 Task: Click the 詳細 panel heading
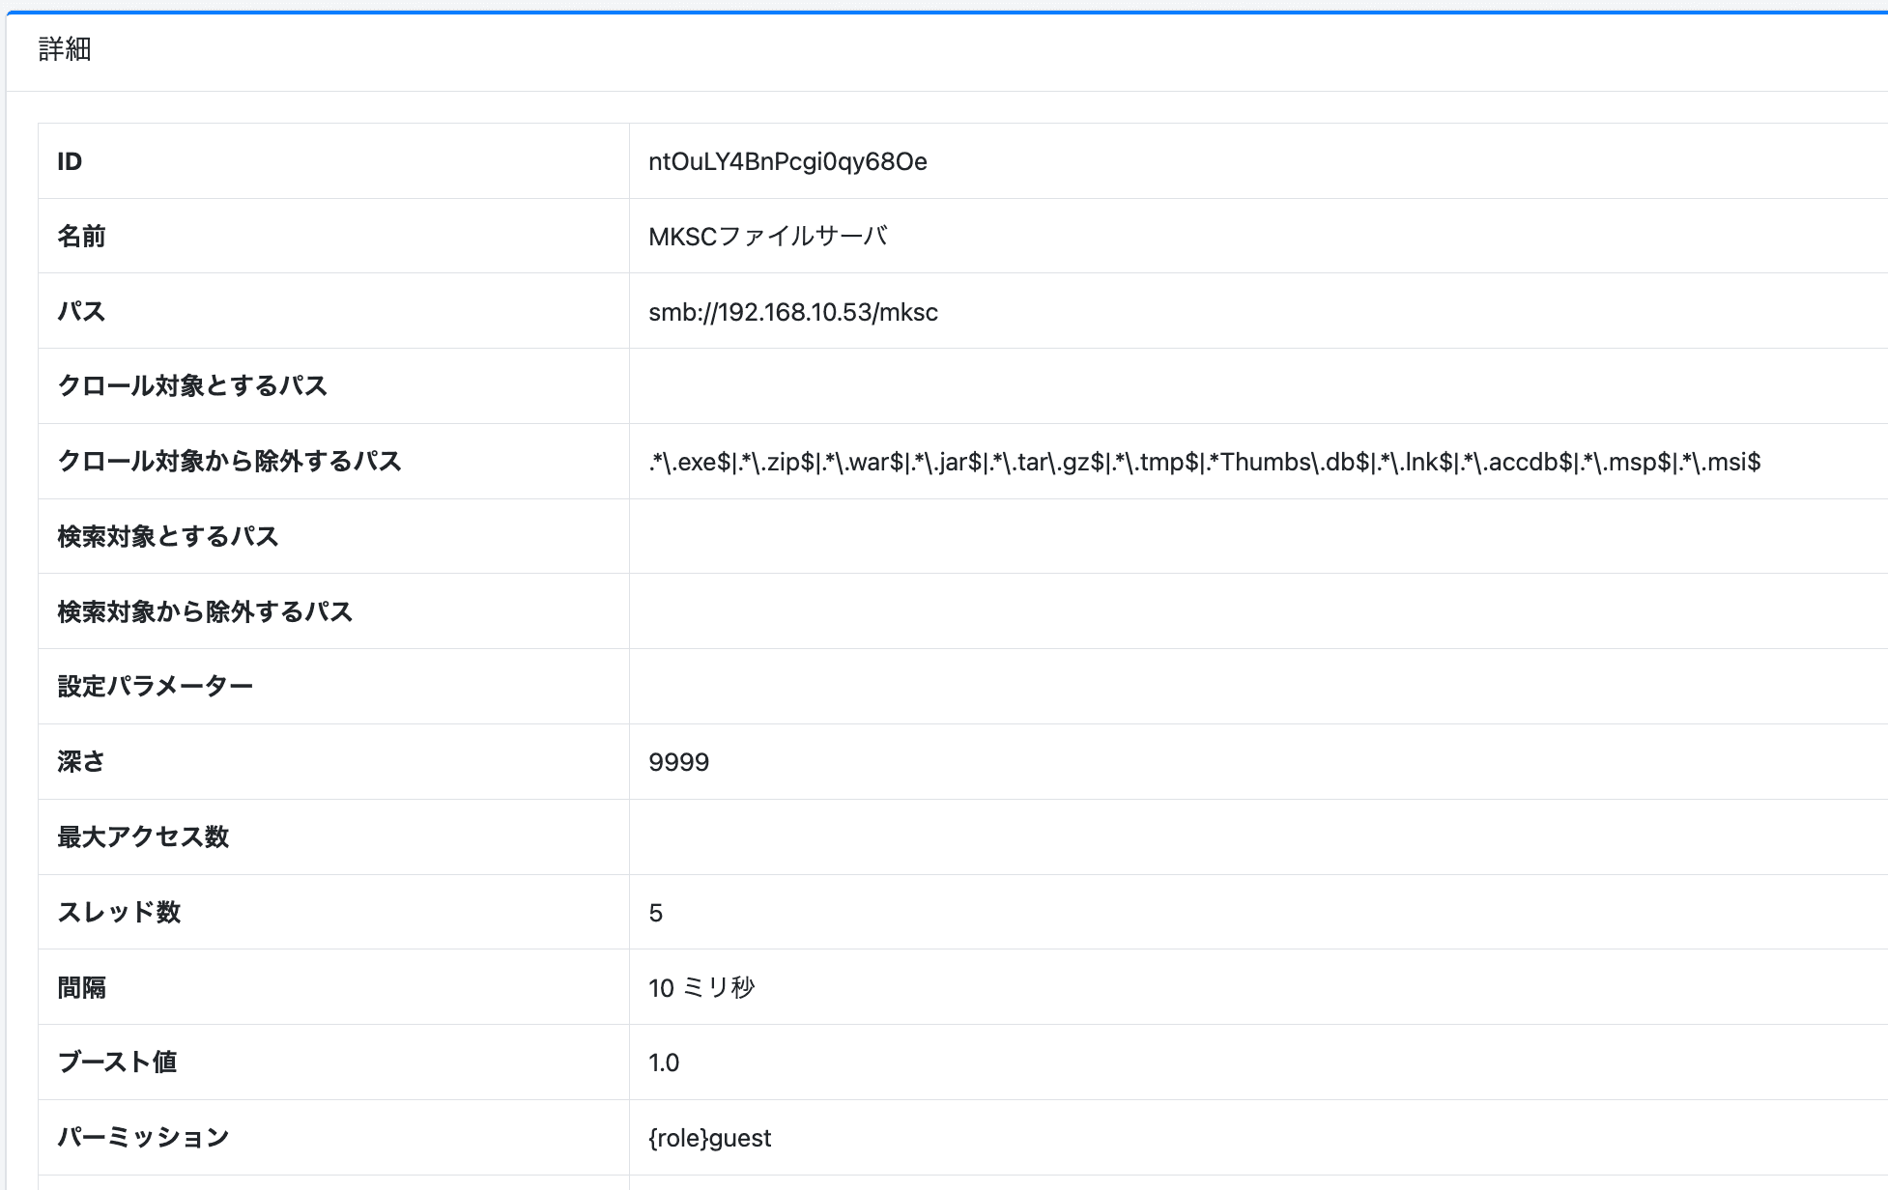click(x=65, y=49)
